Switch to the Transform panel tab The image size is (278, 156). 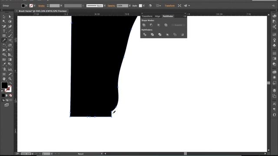pyautogui.click(x=147, y=16)
